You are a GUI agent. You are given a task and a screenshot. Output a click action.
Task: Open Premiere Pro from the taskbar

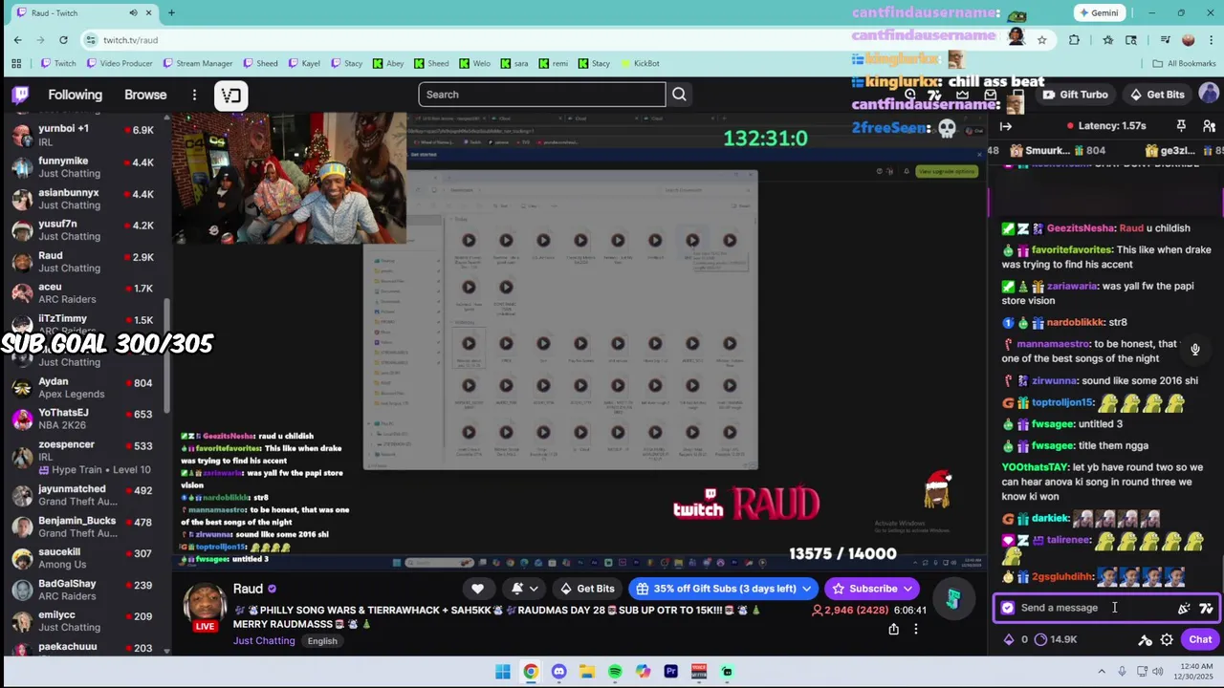click(x=670, y=672)
